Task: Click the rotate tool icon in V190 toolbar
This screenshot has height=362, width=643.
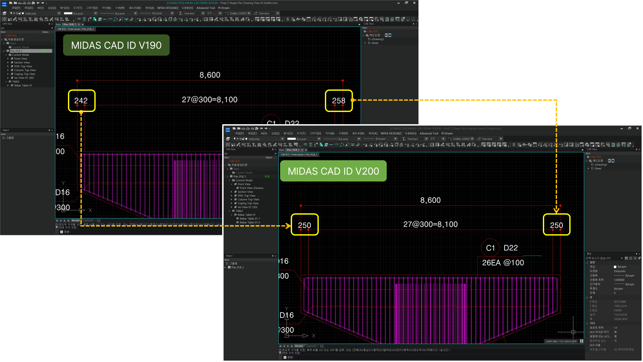Action: coord(116,19)
